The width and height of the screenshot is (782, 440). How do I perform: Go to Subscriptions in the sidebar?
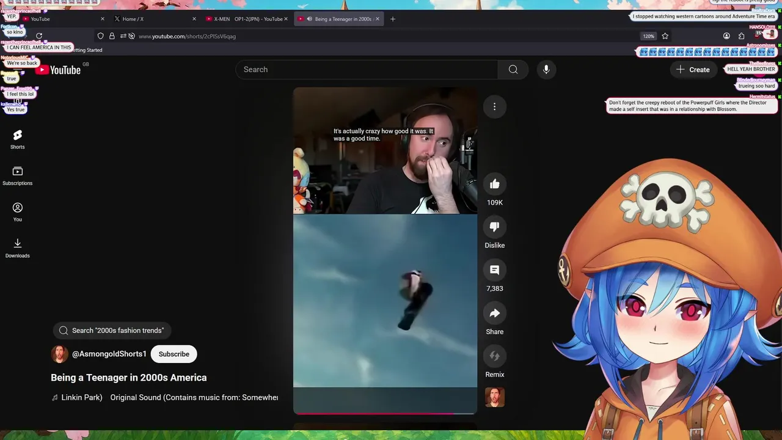(x=17, y=176)
